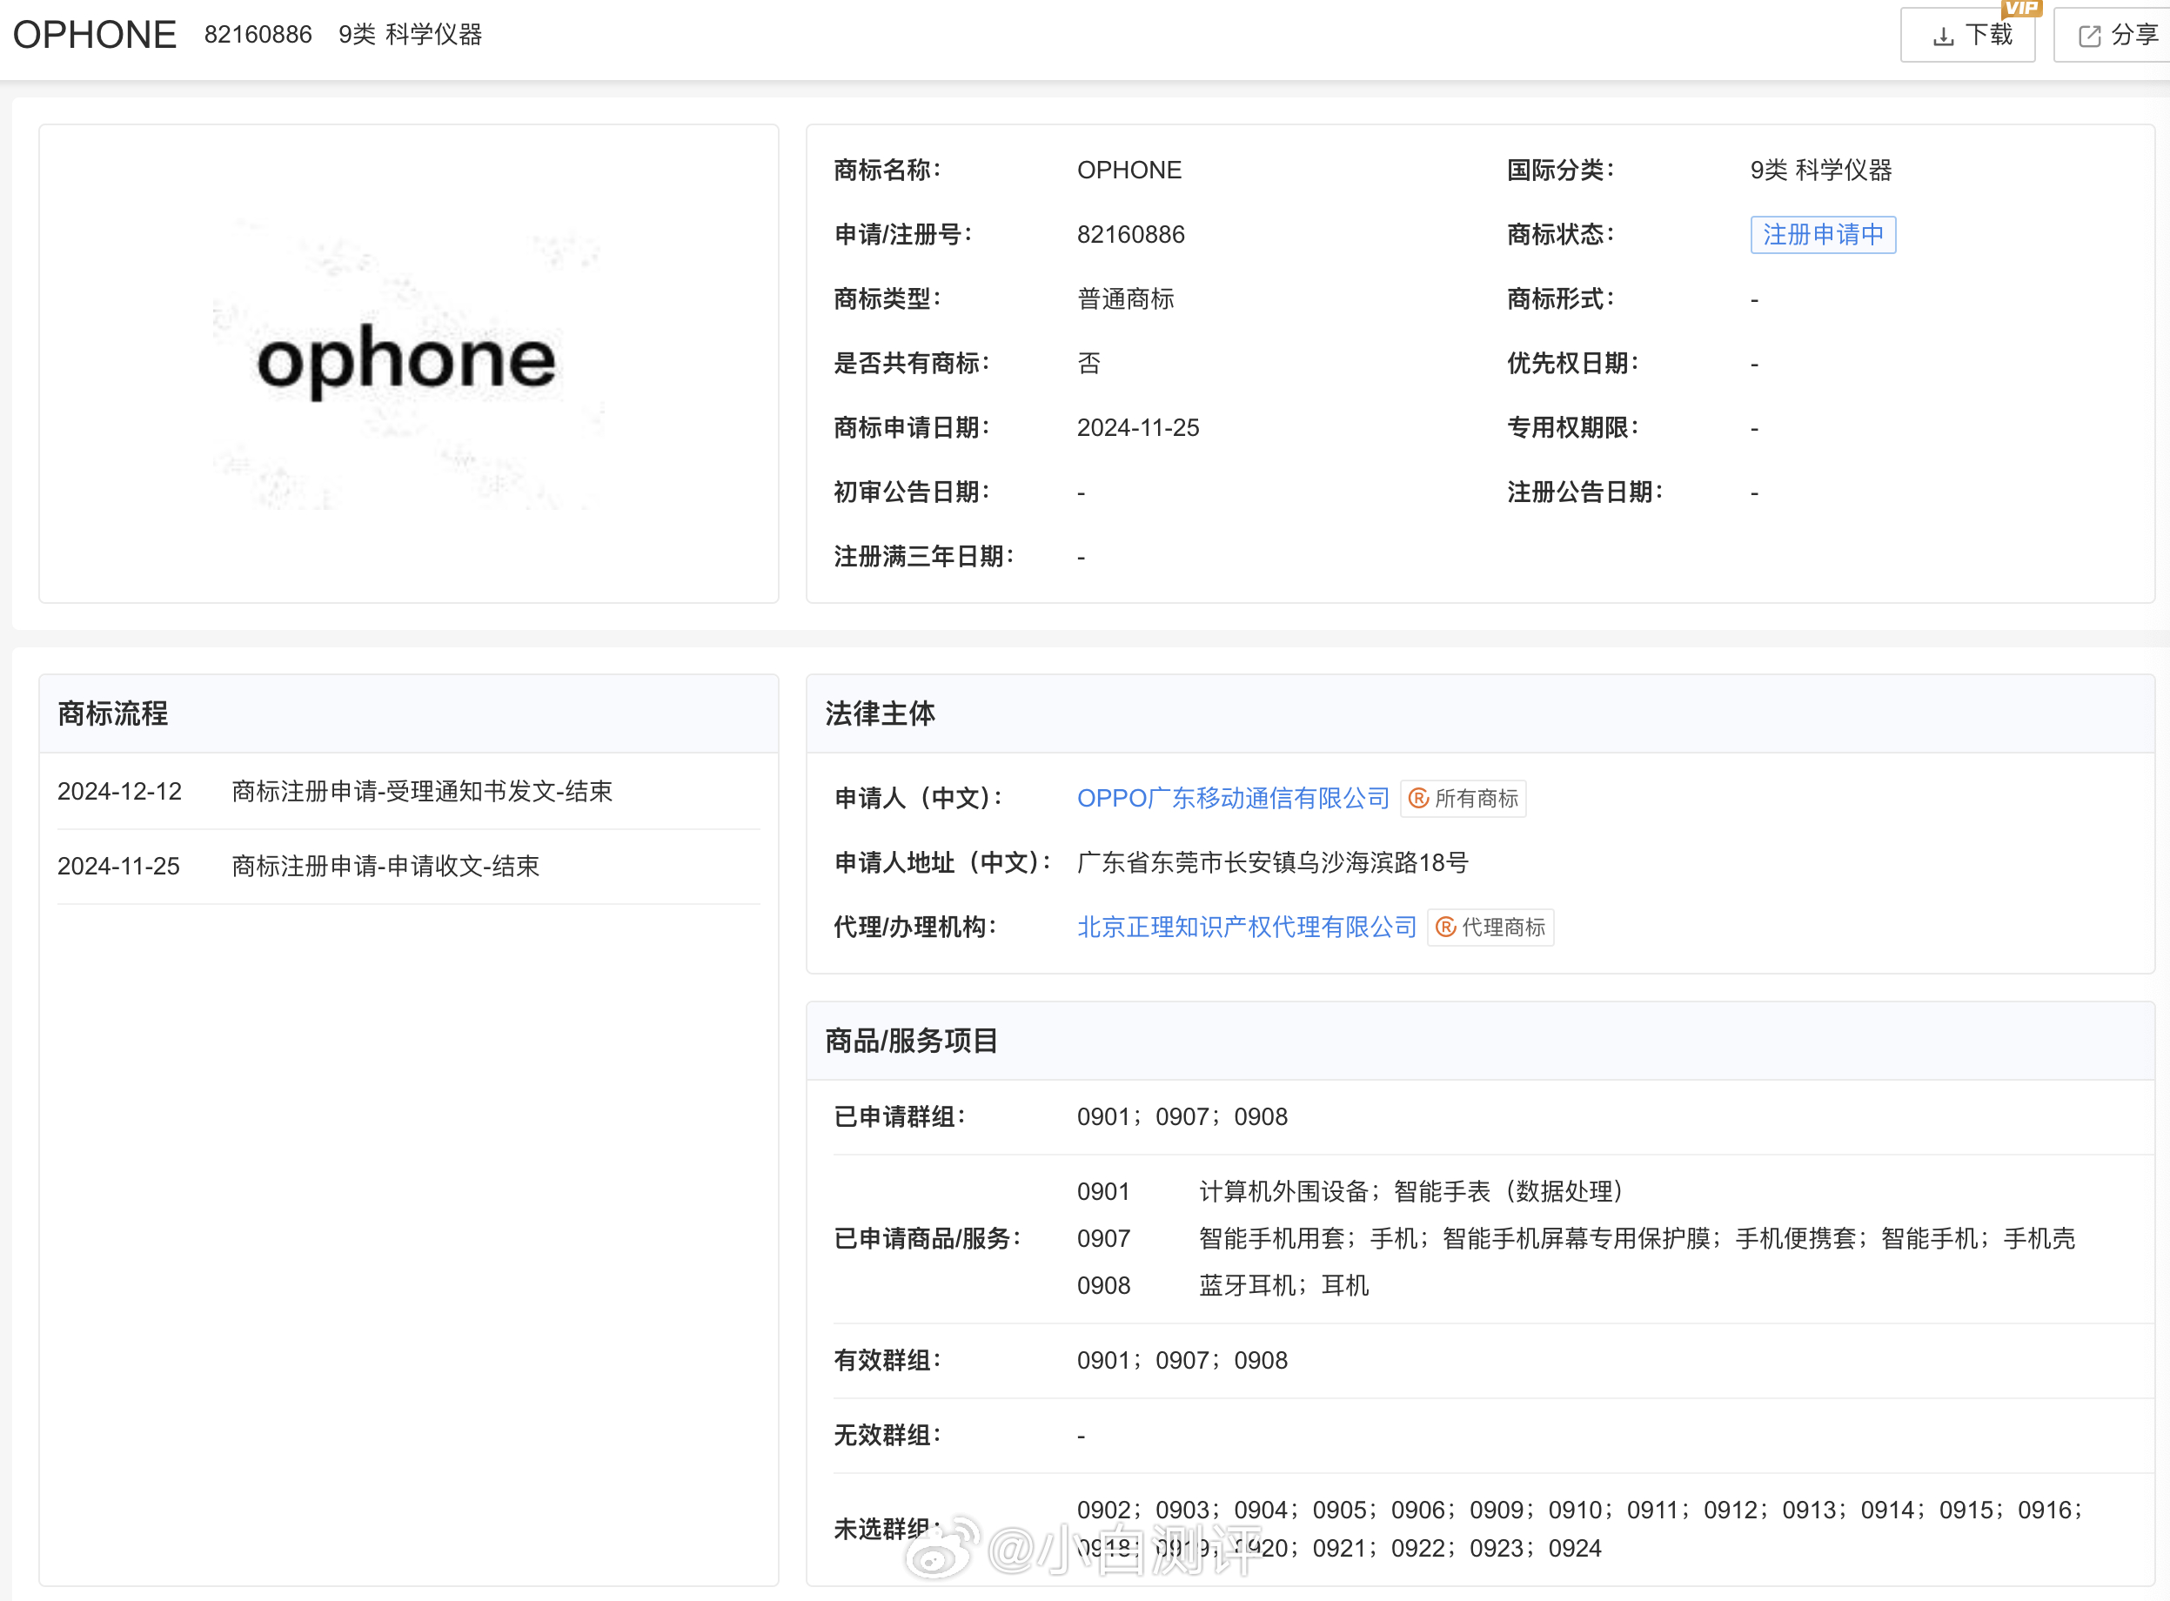
Task: Click 商标注册申请-受理通知书发文-结束 entry
Action: coord(422,791)
